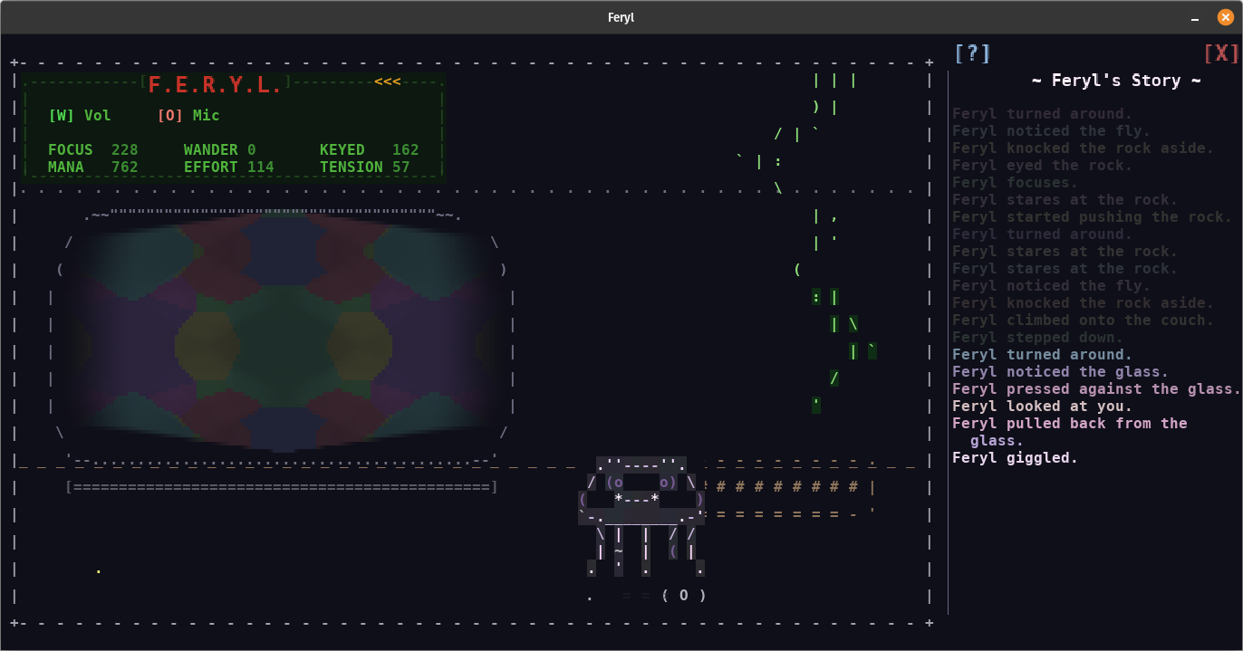Select the WANDER 0 stat
The image size is (1243, 651).
coord(220,150)
